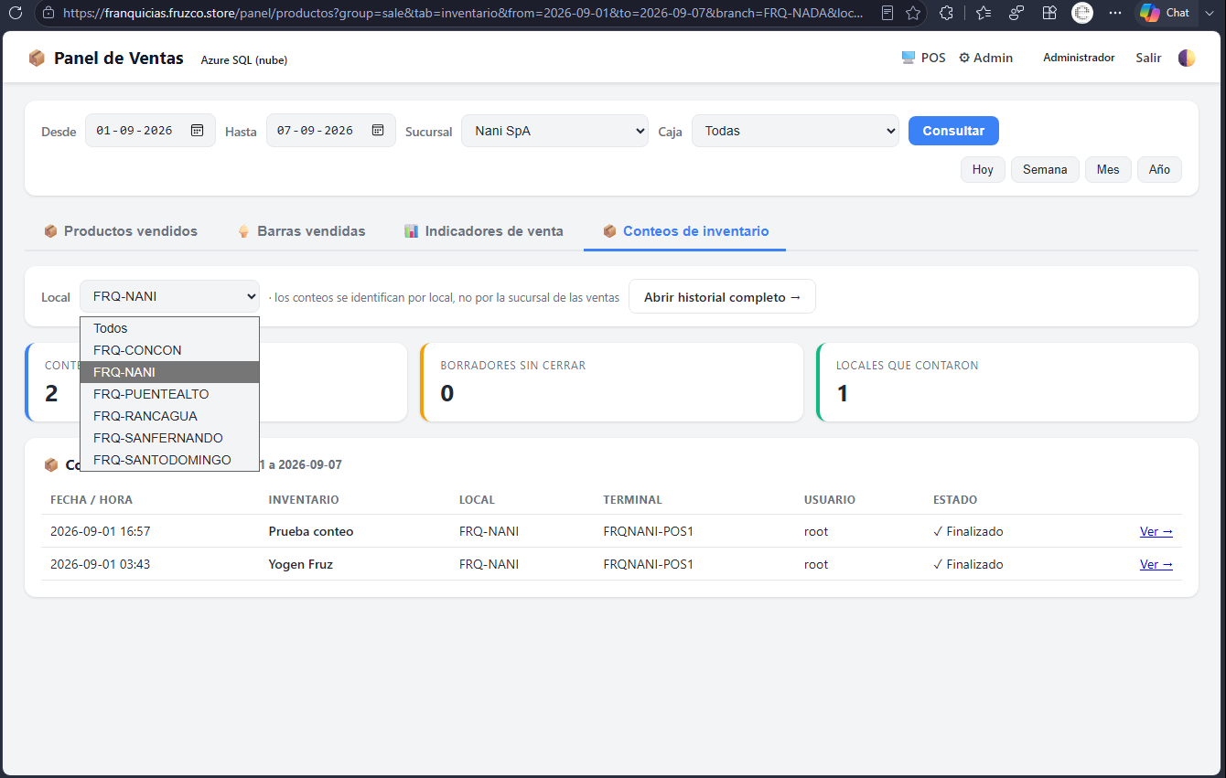The image size is (1226, 778).
Task: Open Ver link for Prueba conteo row
Action: pos(1156,531)
